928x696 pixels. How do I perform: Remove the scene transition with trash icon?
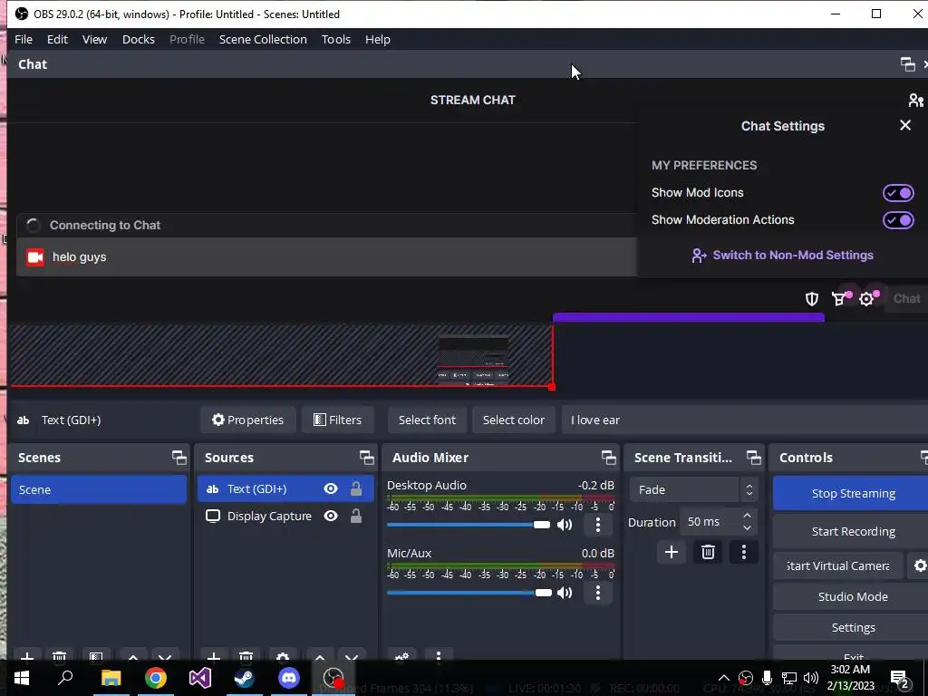pyautogui.click(x=708, y=553)
